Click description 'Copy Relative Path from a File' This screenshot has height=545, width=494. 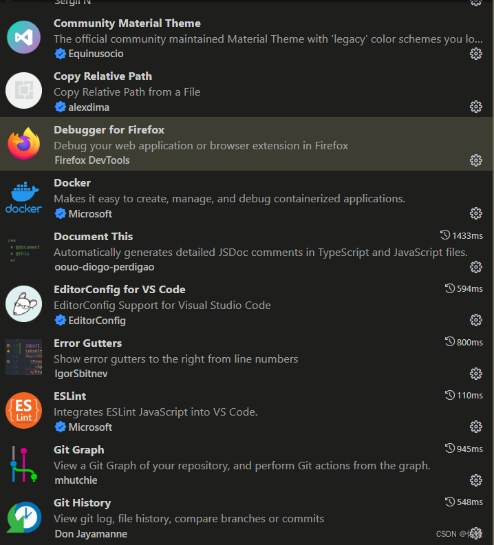coord(127,92)
